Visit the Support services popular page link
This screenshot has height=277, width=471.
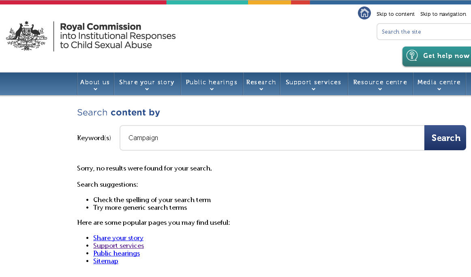tap(118, 246)
